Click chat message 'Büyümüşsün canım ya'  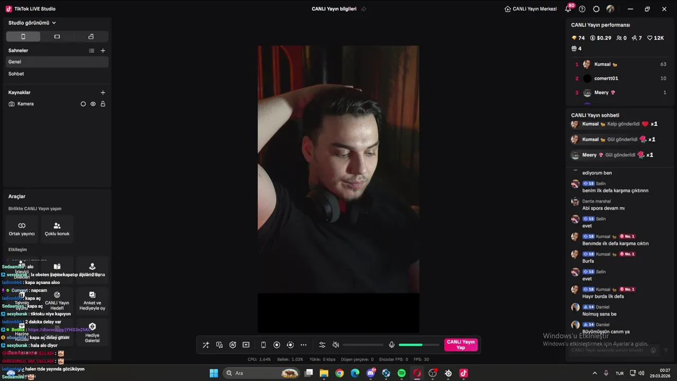click(606, 332)
